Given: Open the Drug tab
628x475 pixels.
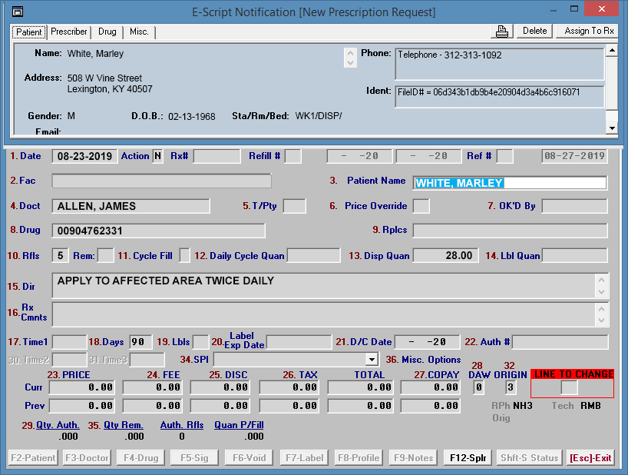Looking at the screenshot, I should click(107, 32).
